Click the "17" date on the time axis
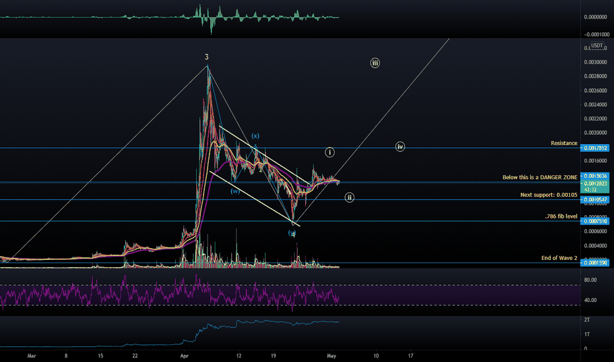Viewport: 614px width, 362px height. coord(411,355)
